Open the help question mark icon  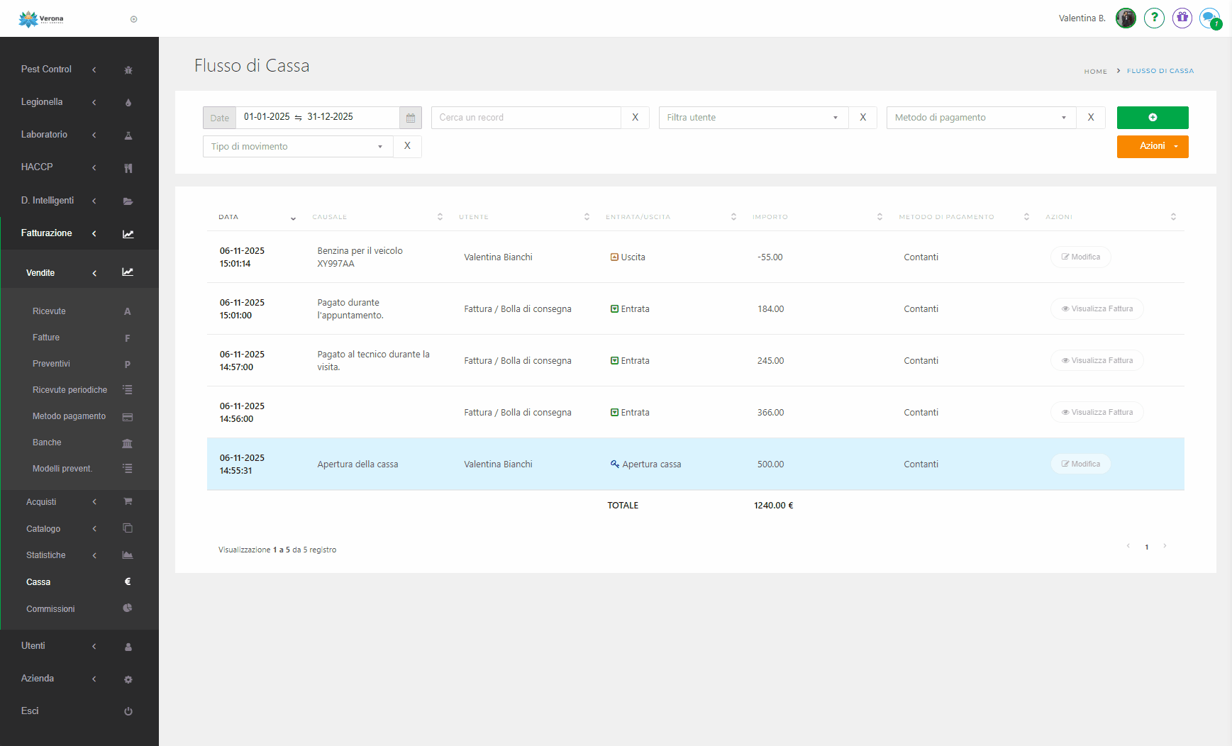(1154, 18)
